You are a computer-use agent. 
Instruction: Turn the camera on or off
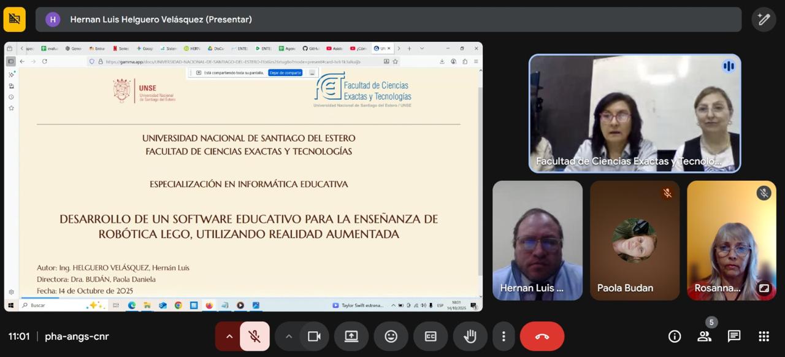point(314,336)
